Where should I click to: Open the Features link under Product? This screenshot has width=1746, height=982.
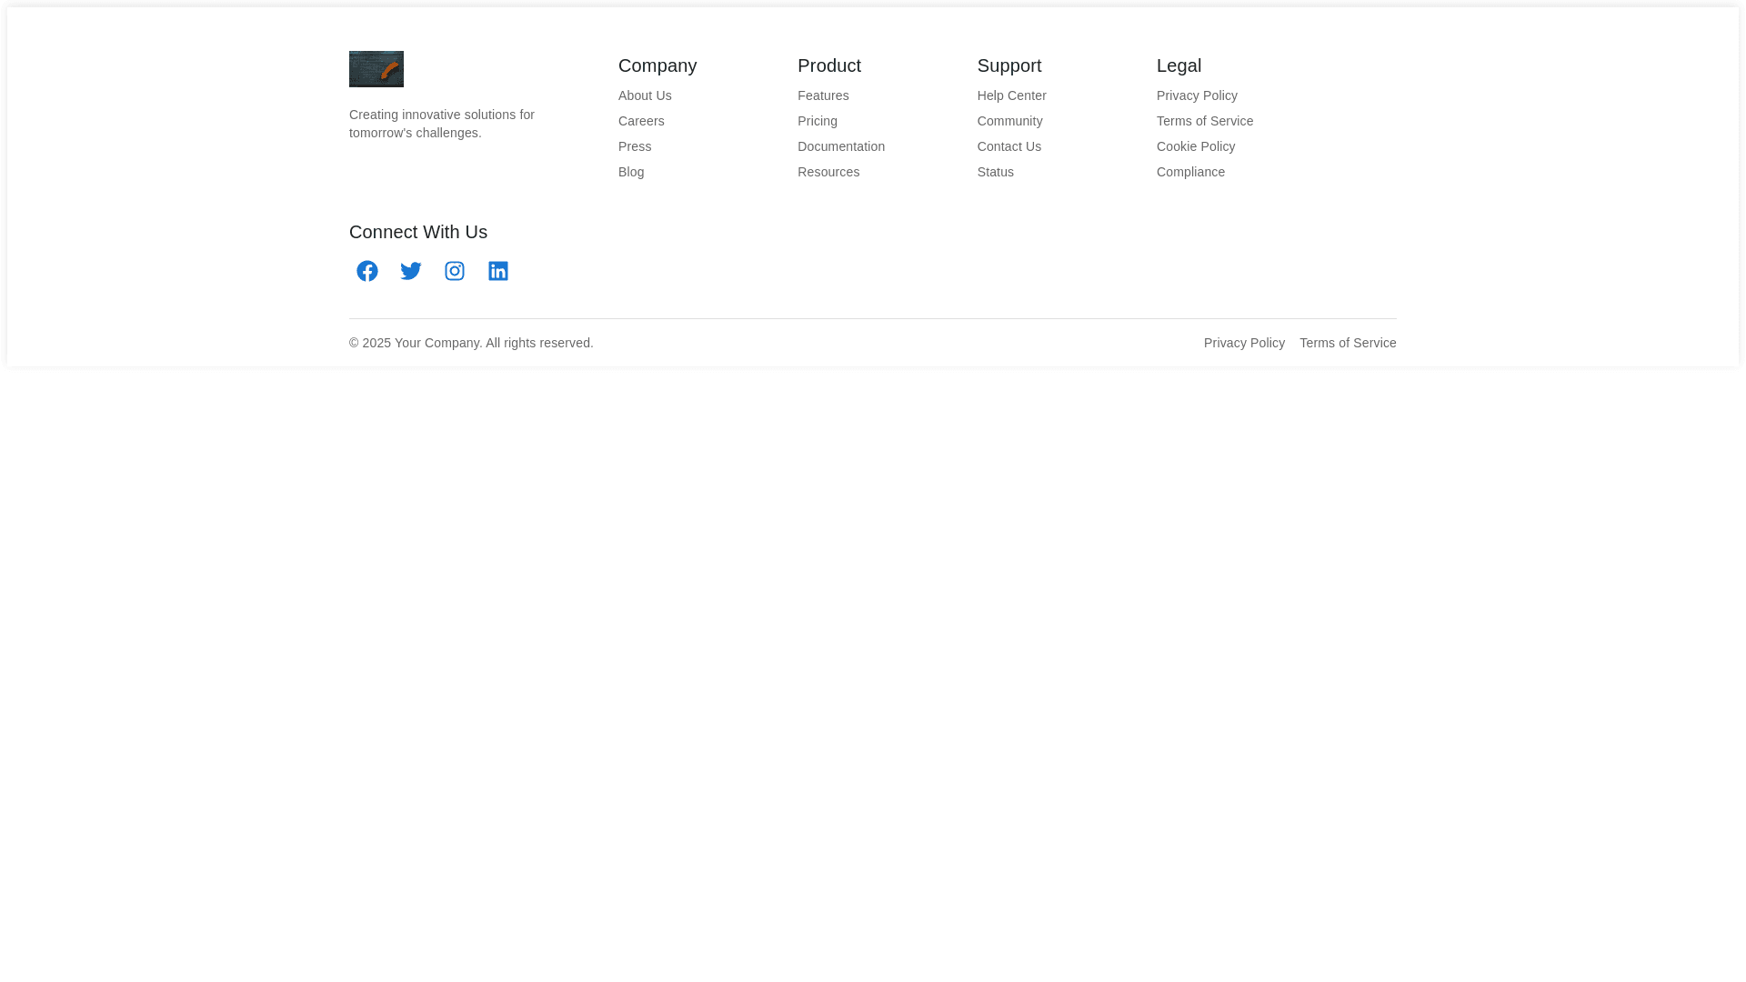tap(823, 95)
